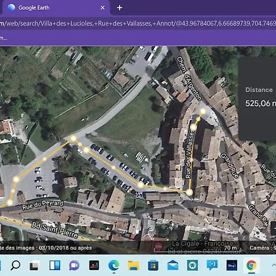This screenshot has height=276, width=276.
Task: Open the Deezer equalizer-bars app icon
Action: click(x=94, y=265)
